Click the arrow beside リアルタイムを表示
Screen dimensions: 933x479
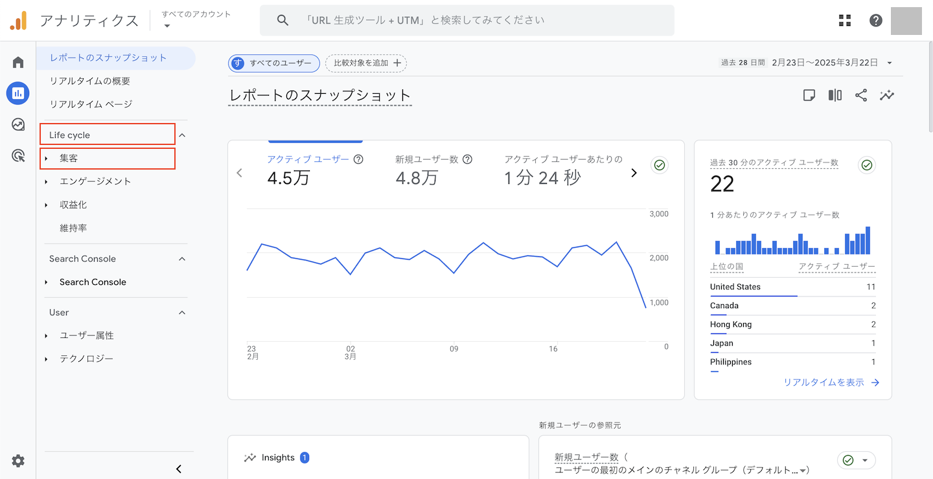[875, 383]
